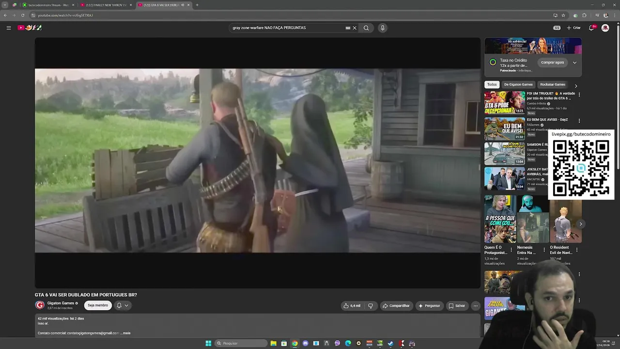Start voice search with the microphone
Viewport: 620px width, 349px height.
pyautogui.click(x=383, y=28)
